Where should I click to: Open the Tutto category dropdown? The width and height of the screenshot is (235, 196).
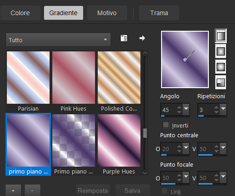58,40
